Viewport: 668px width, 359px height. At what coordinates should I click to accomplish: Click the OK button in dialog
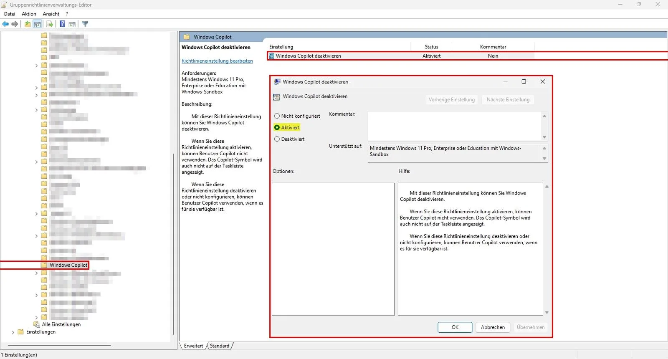455,327
